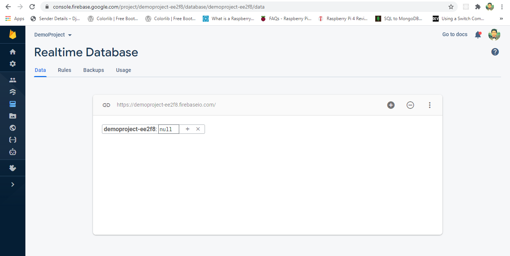Image resolution: width=510 pixels, height=256 pixels.
Task: Click Go to docs link
Action: point(454,34)
